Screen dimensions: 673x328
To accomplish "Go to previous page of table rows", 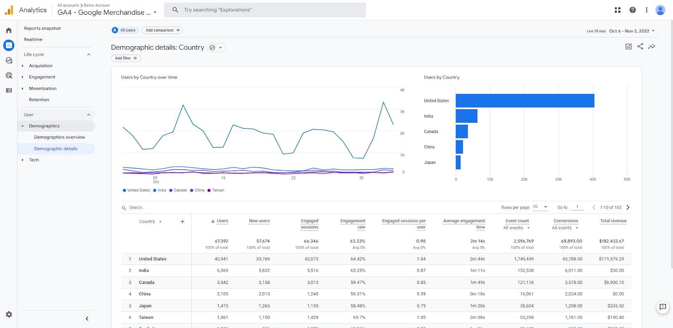I will (x=594, y=207).
